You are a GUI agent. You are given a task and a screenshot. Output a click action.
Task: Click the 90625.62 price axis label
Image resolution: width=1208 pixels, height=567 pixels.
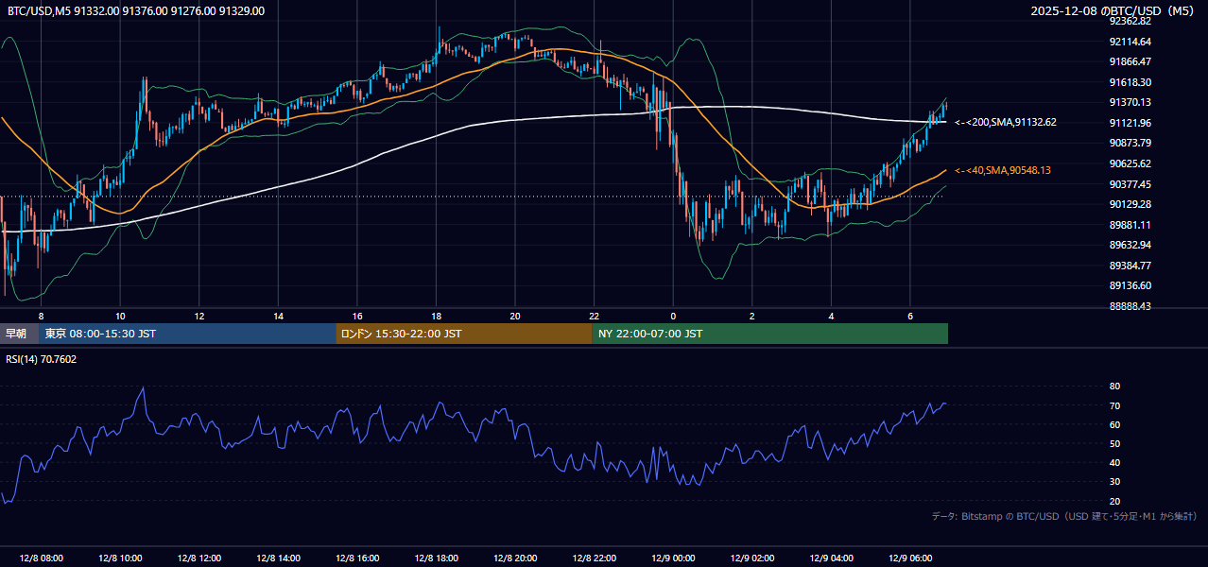[1130, 163]
